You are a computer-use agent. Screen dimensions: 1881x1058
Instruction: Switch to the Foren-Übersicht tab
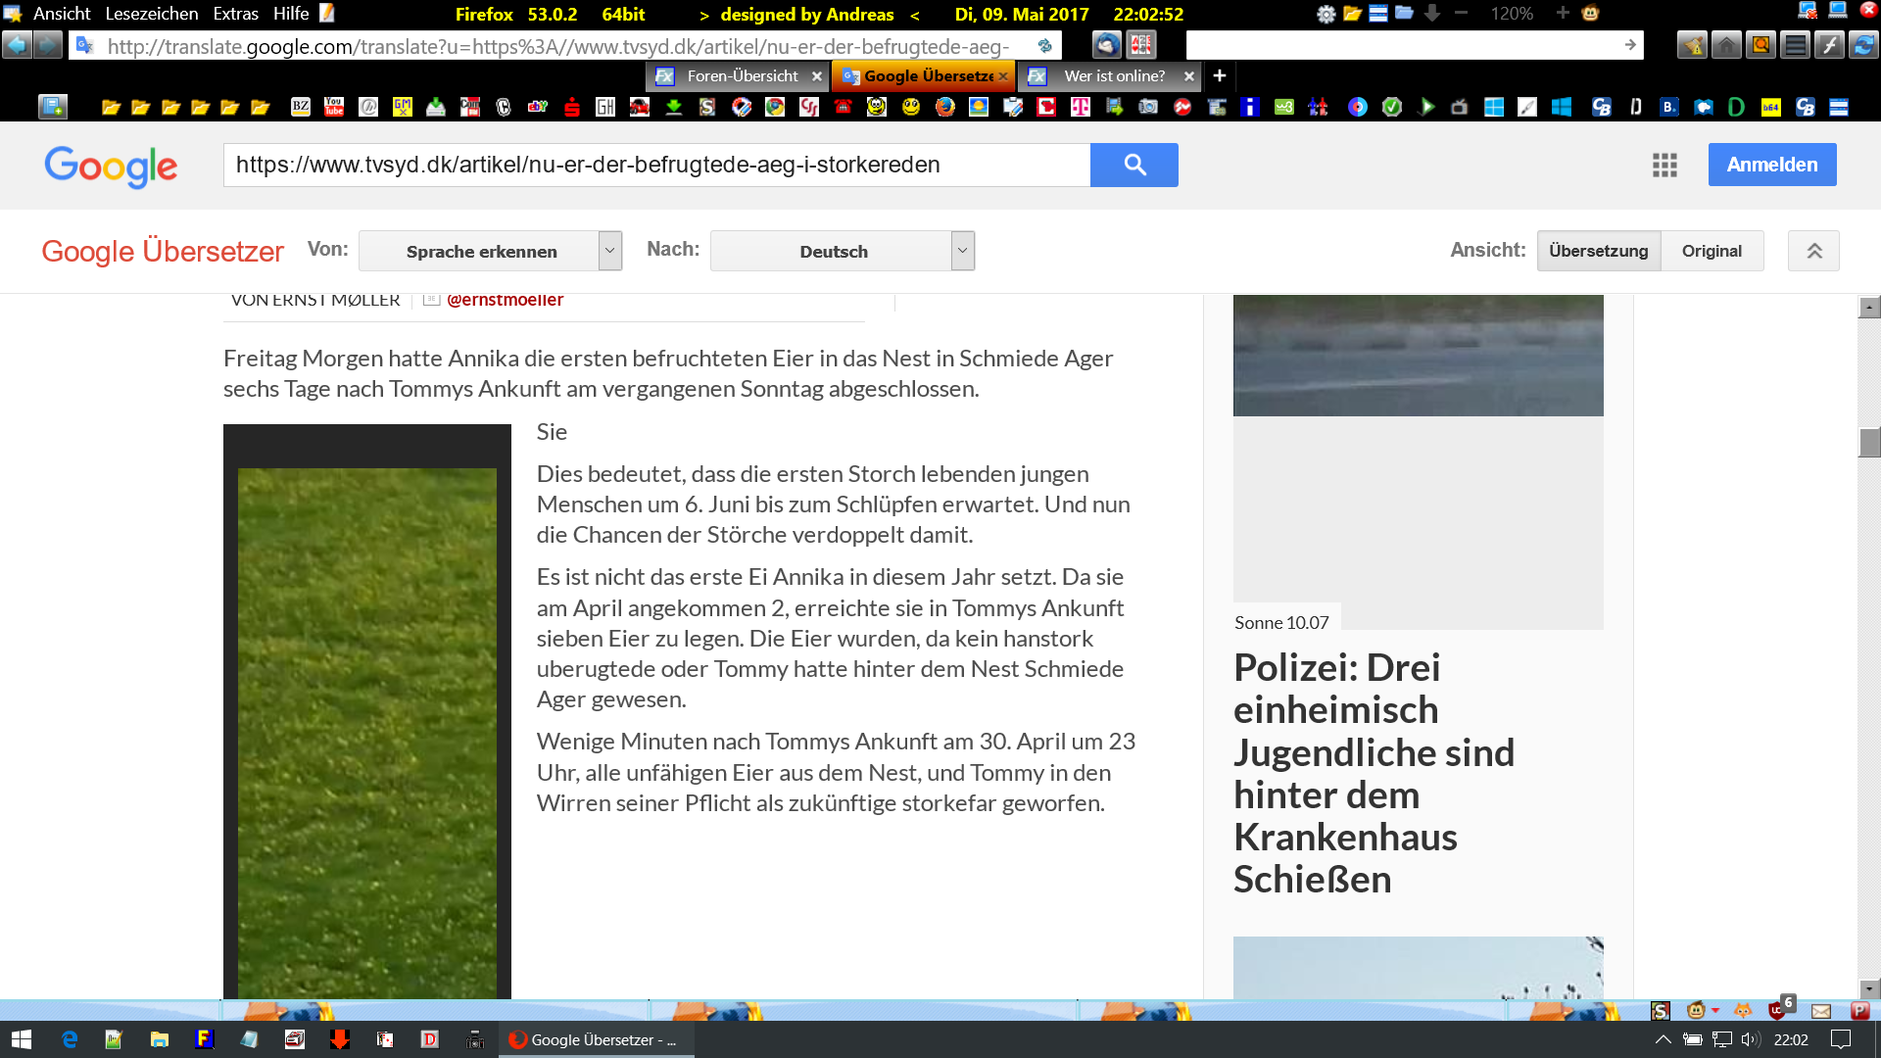click(742, 75)
